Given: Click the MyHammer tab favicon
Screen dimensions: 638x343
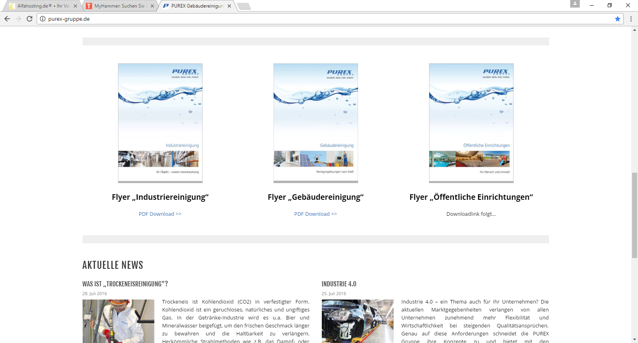Looking at the screenshot, I should click(x=89, y=6).
